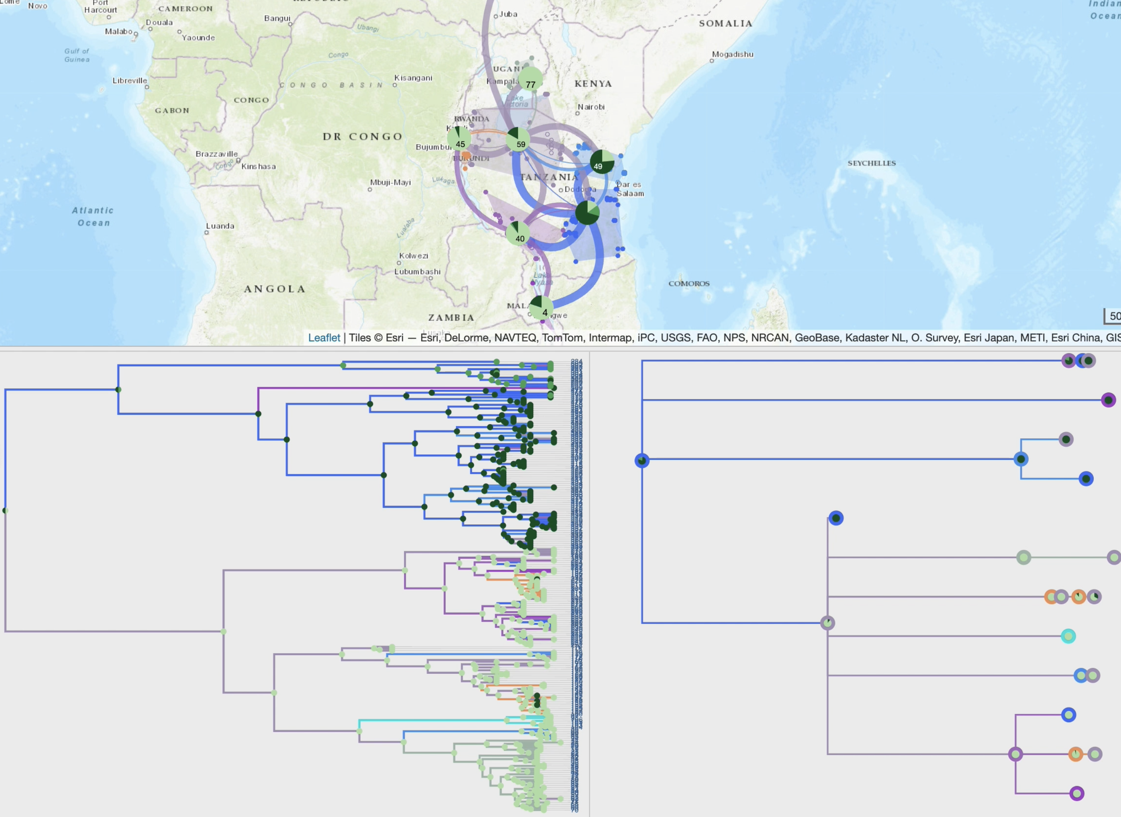The width and height of the screenshot is (1121, 817).
Task: Select the first internal node of the upper blue clade
Action: (118, 390)
